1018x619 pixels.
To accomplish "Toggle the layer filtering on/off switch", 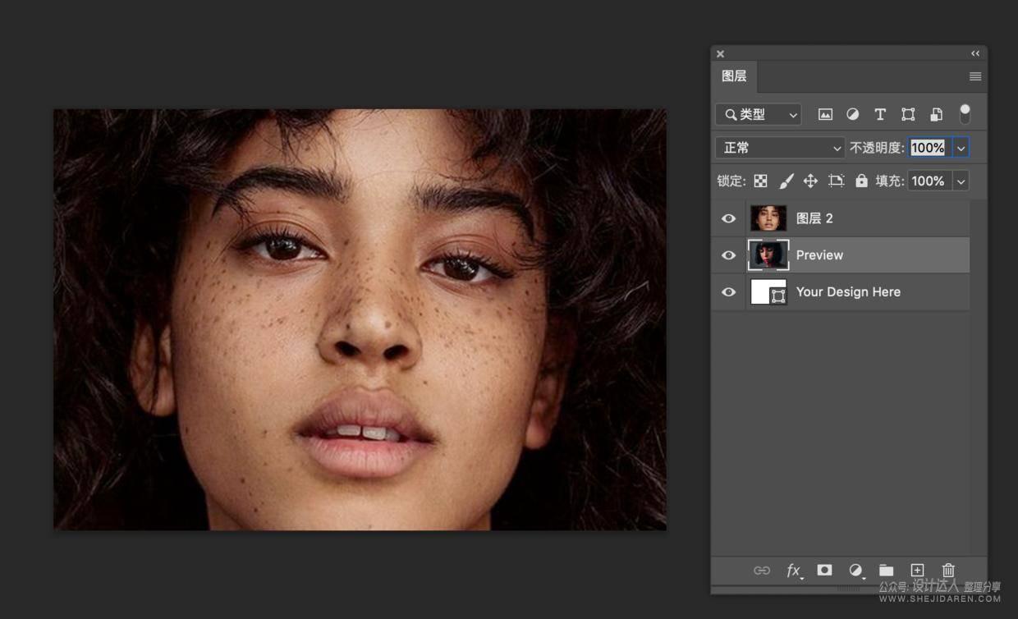I will coord(965,114).
